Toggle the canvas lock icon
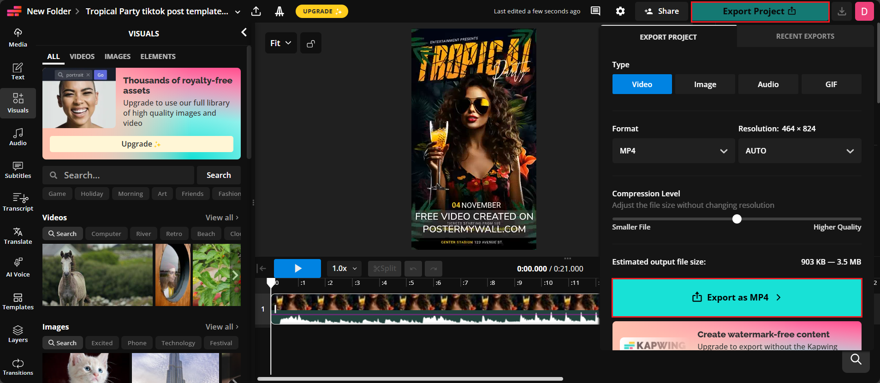Viewport: 880px width, 383px height. pyautogui.click(x=311, y=43)
